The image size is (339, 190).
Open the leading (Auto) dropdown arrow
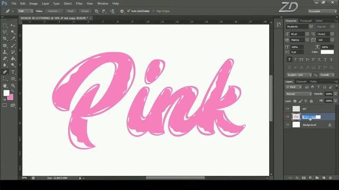click(332, 34)
